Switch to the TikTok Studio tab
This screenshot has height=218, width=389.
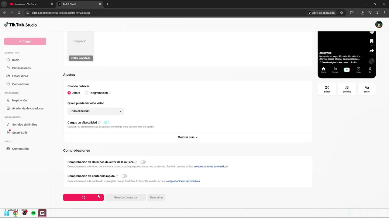point(80,4)
